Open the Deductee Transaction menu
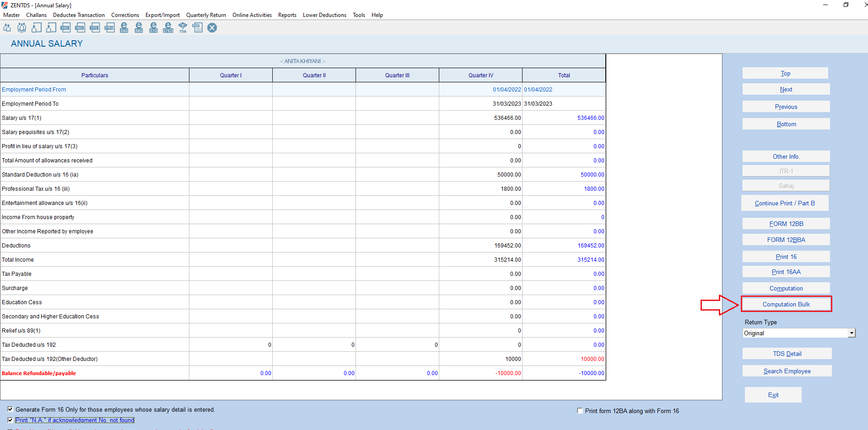This screenshot has height=430, width=868. (x=79, y=15)
